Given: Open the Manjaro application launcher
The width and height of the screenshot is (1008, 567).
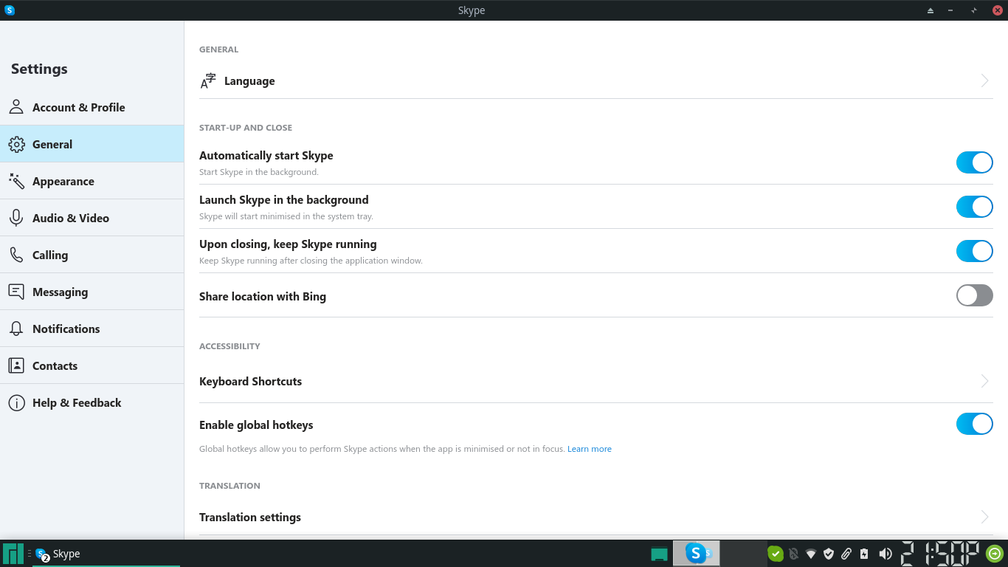Looking at the screenshot, I should pos(13,554).
